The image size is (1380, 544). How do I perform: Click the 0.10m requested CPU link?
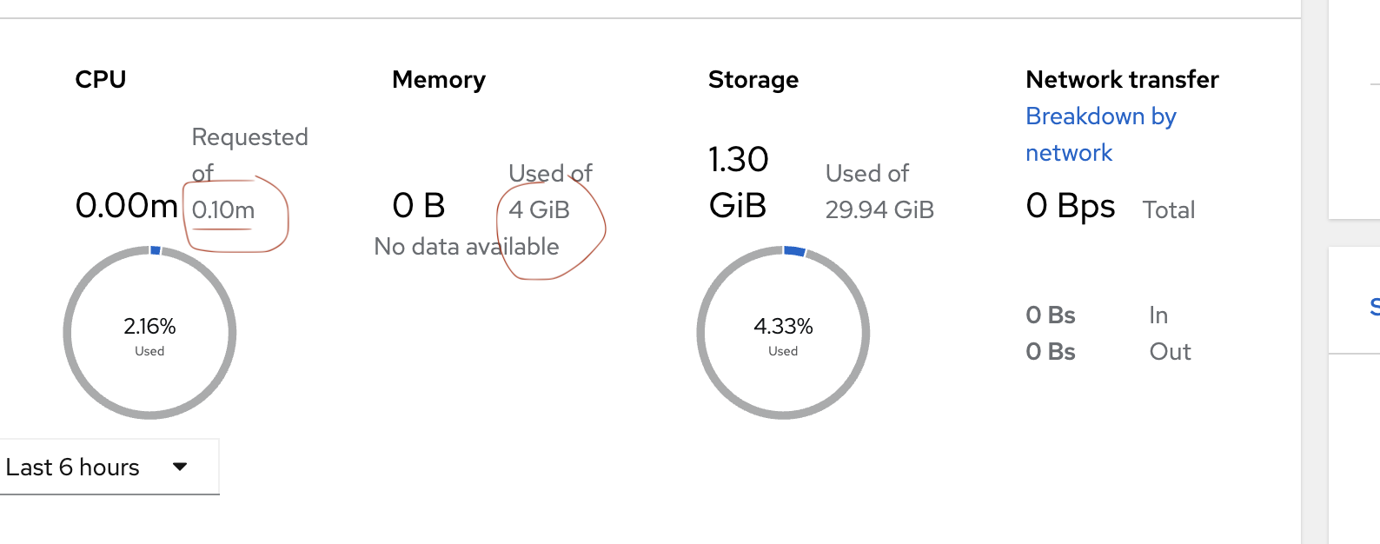tap(223, 210)
